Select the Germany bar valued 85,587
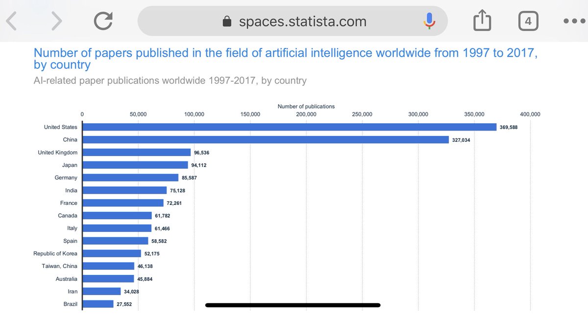The image size is (588, 314). (x=130, y=178)
